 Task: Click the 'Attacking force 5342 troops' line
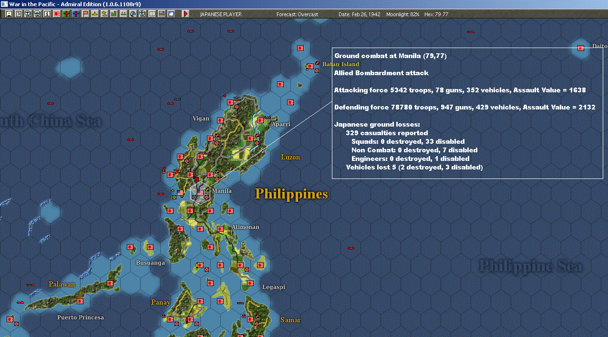tap(460, 90)
